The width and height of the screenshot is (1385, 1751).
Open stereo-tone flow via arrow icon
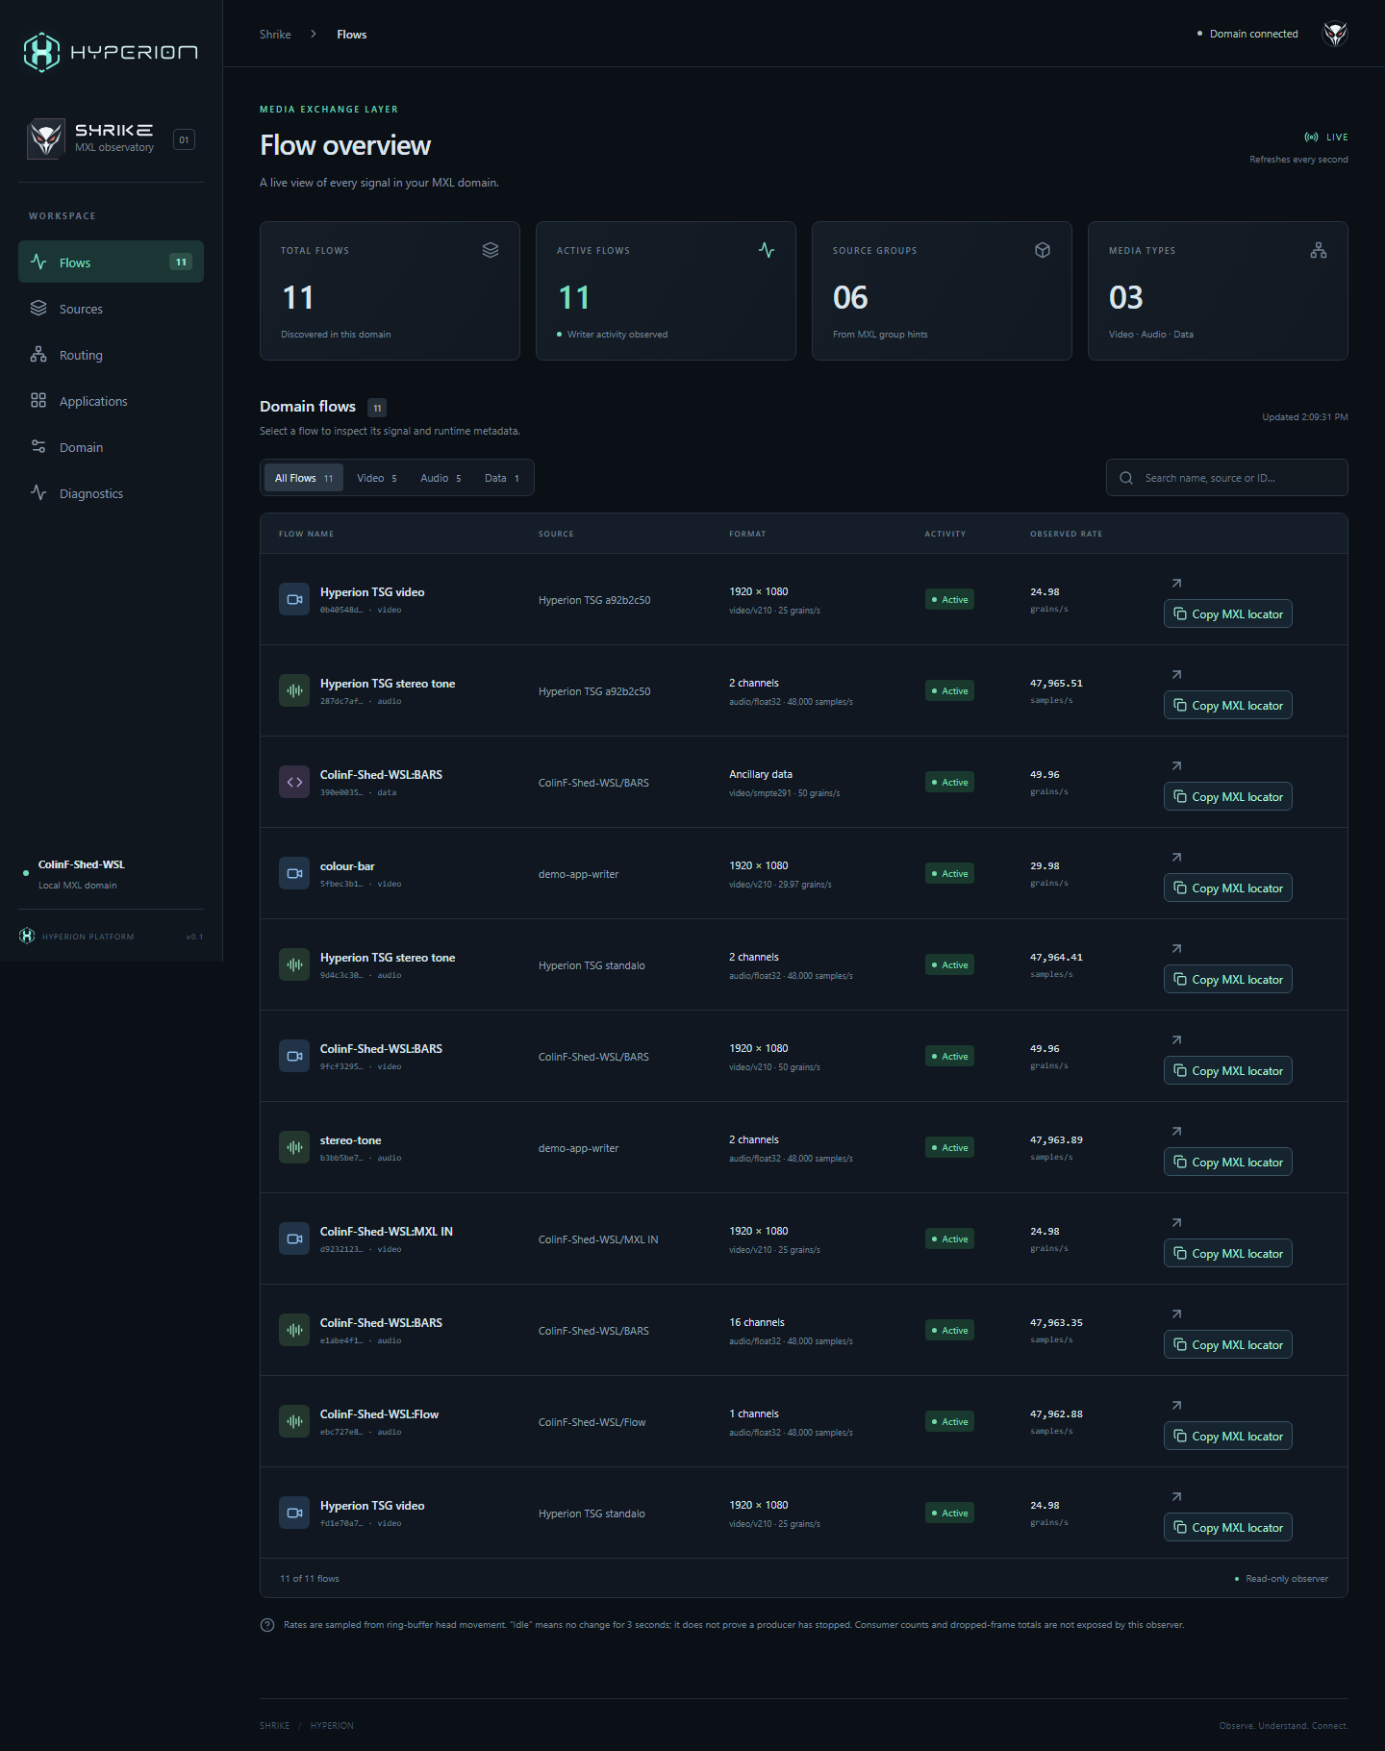click(x=1176, y=1132)
